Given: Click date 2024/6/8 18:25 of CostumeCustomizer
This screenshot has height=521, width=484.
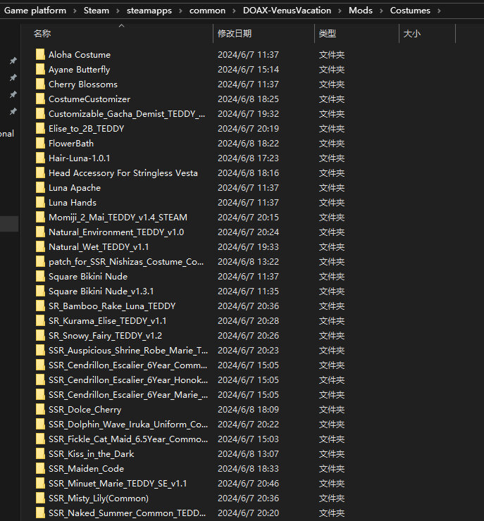Looking at the screenshot, I should coord(248,99).
